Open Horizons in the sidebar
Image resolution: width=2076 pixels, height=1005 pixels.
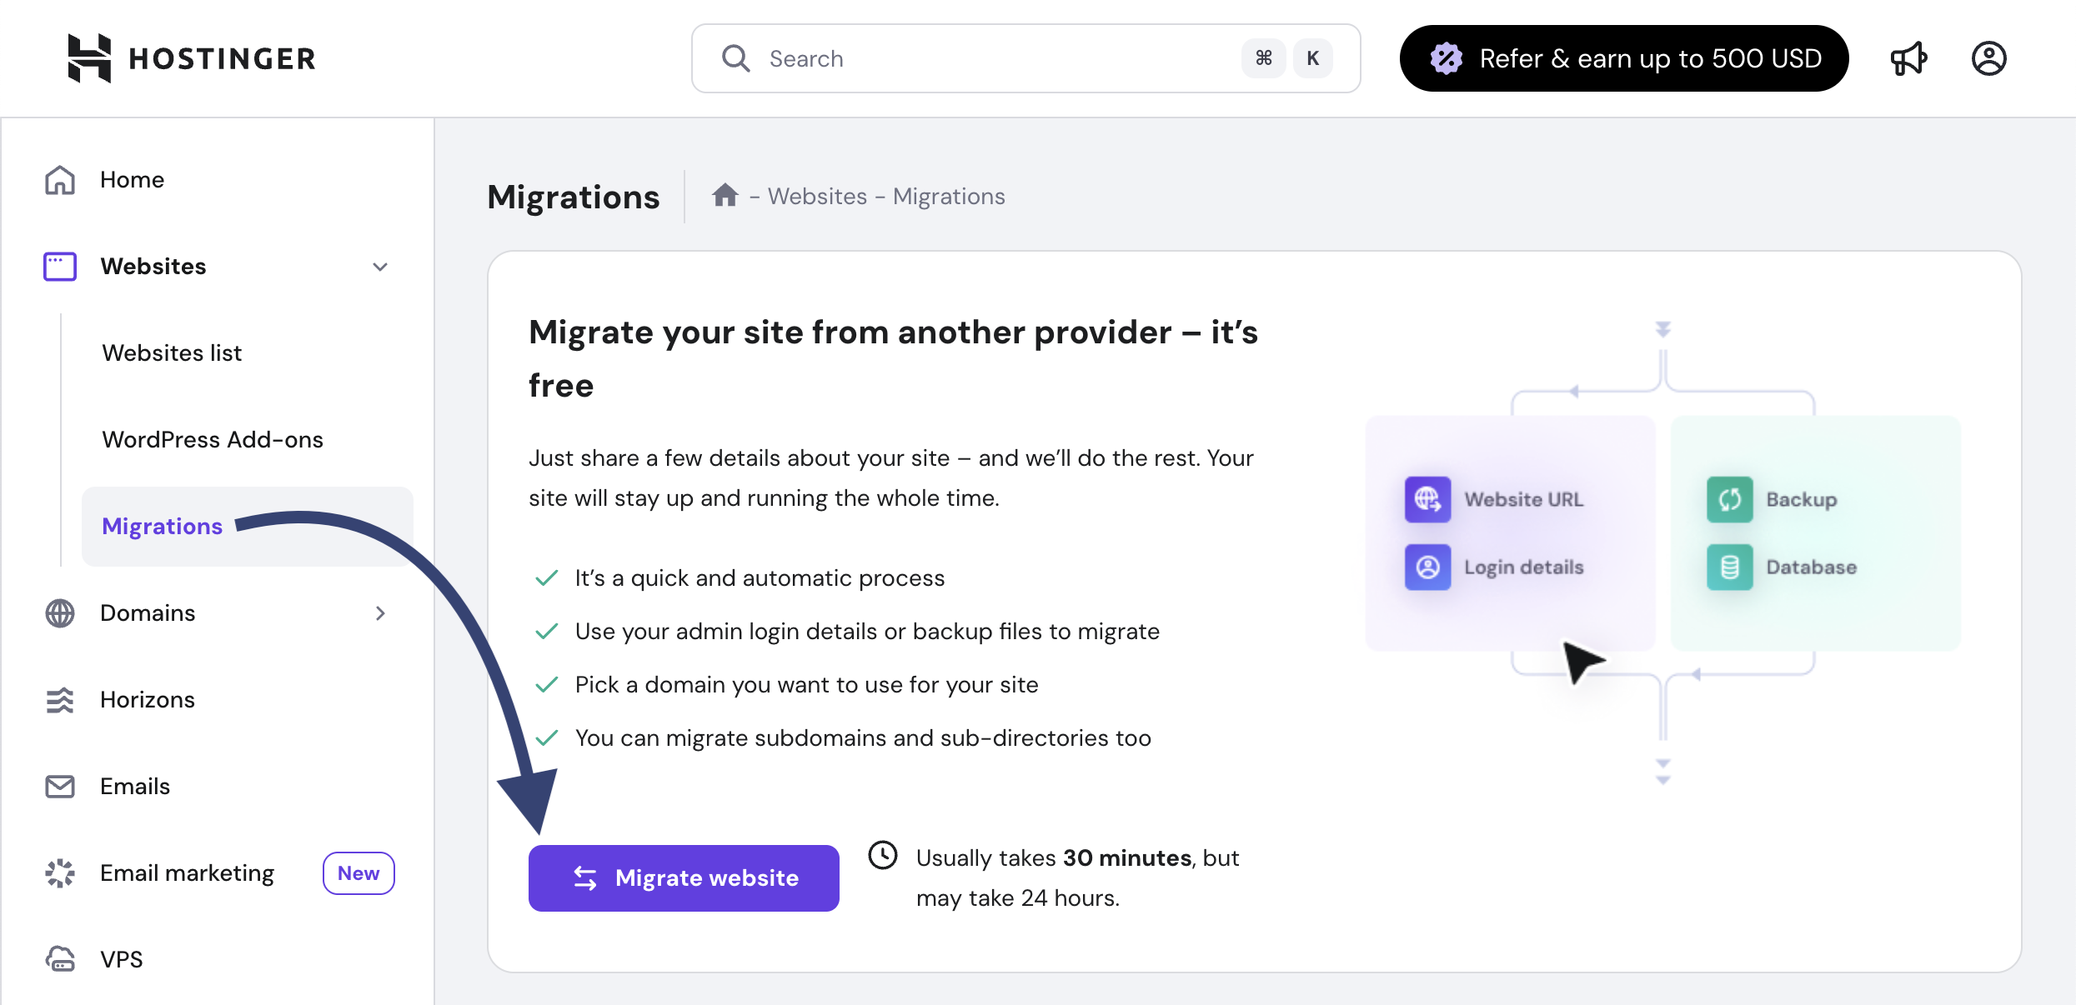148,700
